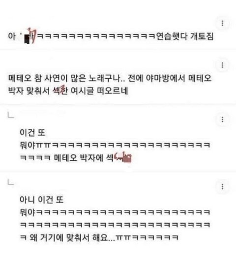The image size is (236, 264).
Task: Select the first comment's ㅋㅋㅋ laughter text
Action: click(x=95, y=36)
